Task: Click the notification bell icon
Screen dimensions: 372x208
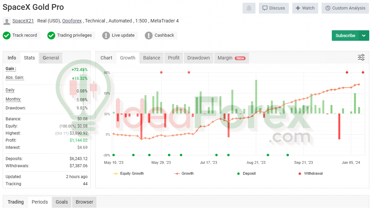Action: coord(249,8)
